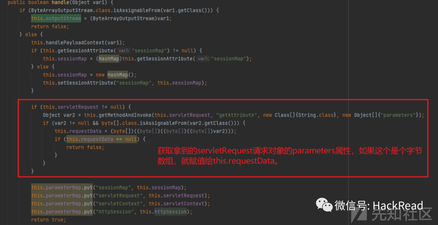Click the var1 parameter hint on the HashMap cast line
Screen dimensions: 438x225
coord(203,59)
